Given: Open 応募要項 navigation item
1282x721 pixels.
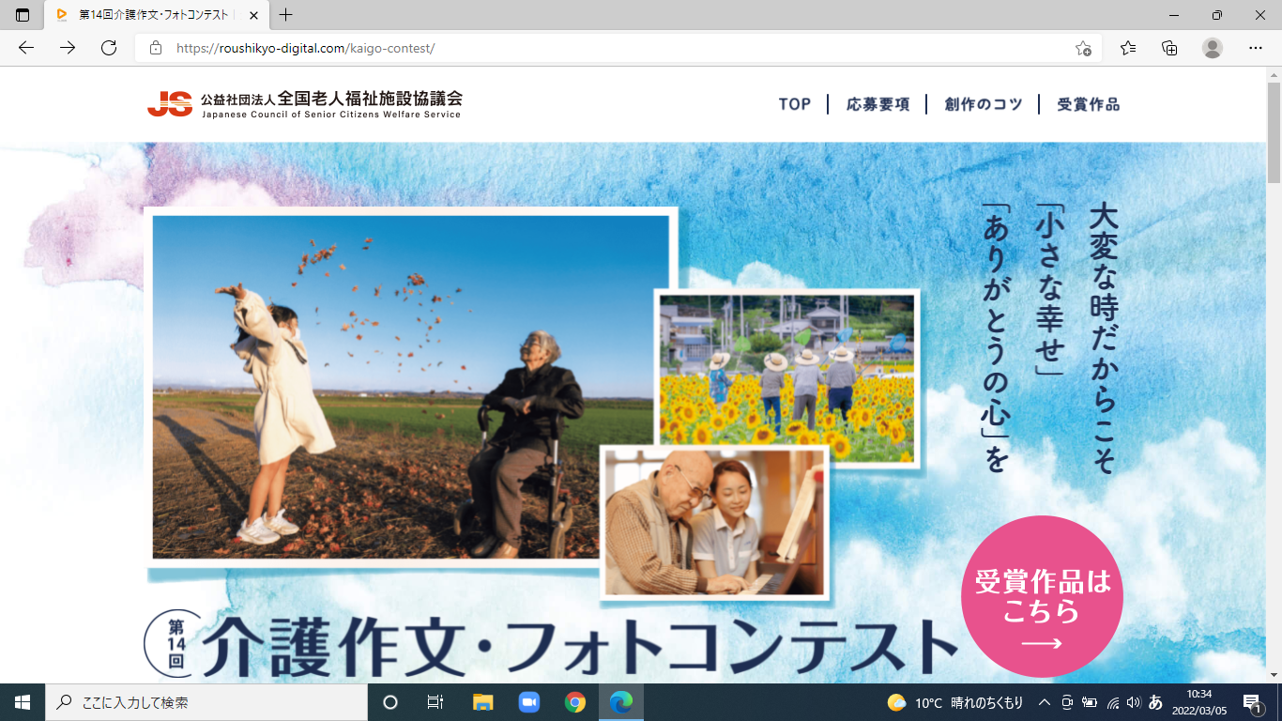Looking at the screenshot, I should click(878, 104).
